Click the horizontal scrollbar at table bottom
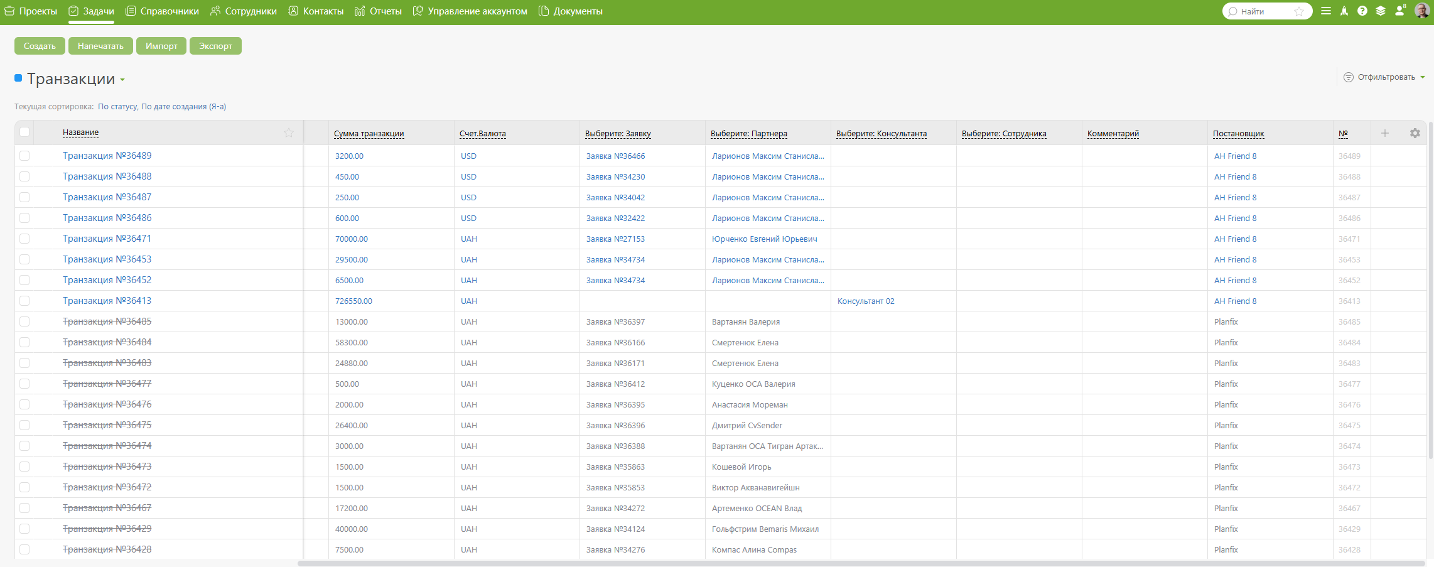 click(860, 563)
